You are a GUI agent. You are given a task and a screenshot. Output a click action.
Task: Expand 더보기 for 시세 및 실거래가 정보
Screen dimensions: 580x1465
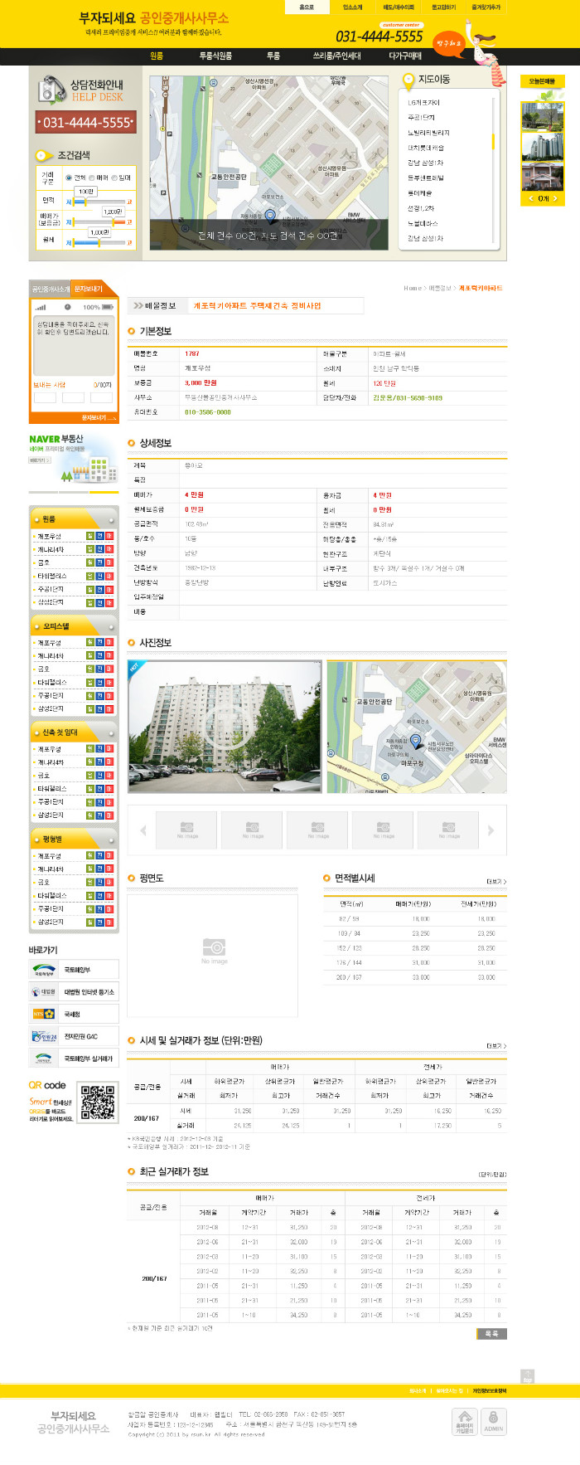click(496, 1045)
